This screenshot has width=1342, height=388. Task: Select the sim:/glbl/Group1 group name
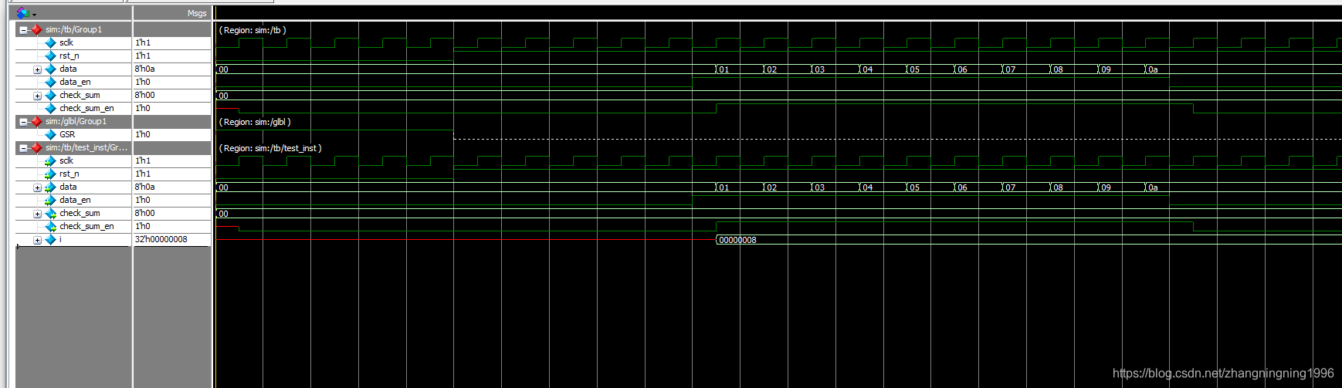point(76,122)
